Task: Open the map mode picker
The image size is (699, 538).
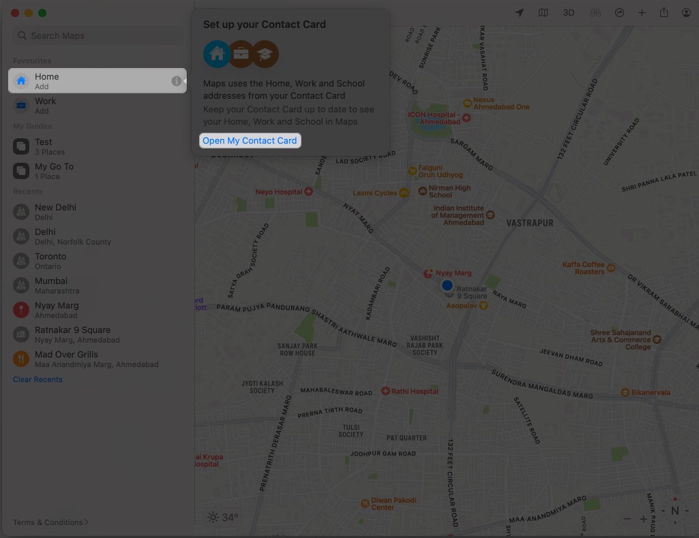Action: [x=543, y=13]
